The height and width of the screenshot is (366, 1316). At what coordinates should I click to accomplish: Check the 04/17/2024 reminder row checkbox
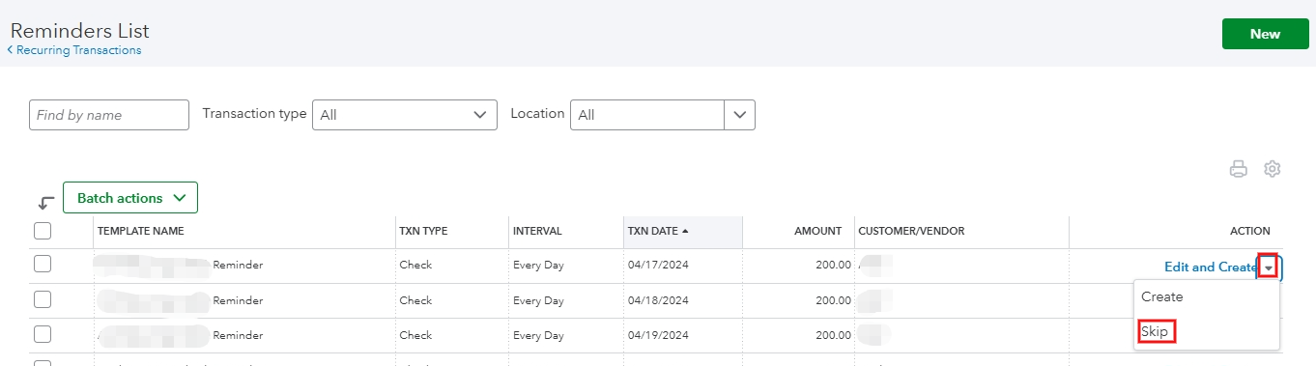[x=43, y=265]
